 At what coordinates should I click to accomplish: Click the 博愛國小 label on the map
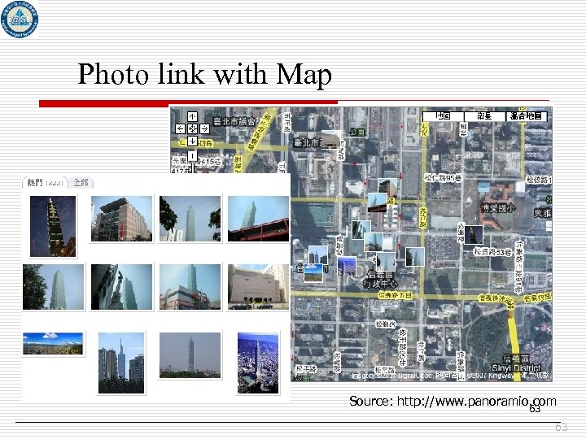point(498,208)
